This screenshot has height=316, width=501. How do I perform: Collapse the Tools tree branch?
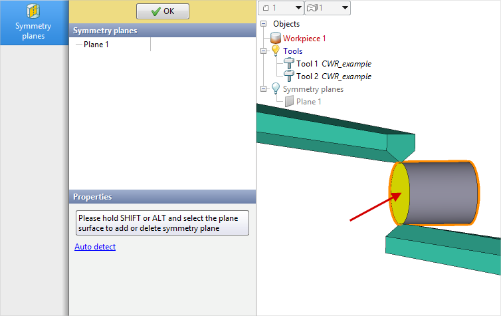(x=264, y=51)
